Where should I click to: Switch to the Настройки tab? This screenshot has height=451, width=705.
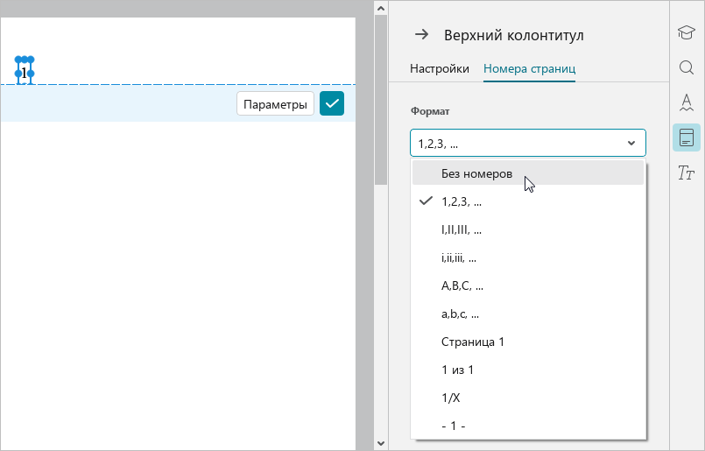440,69
